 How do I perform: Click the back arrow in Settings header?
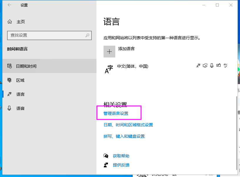pyautogui.click(x=9, y=5)
